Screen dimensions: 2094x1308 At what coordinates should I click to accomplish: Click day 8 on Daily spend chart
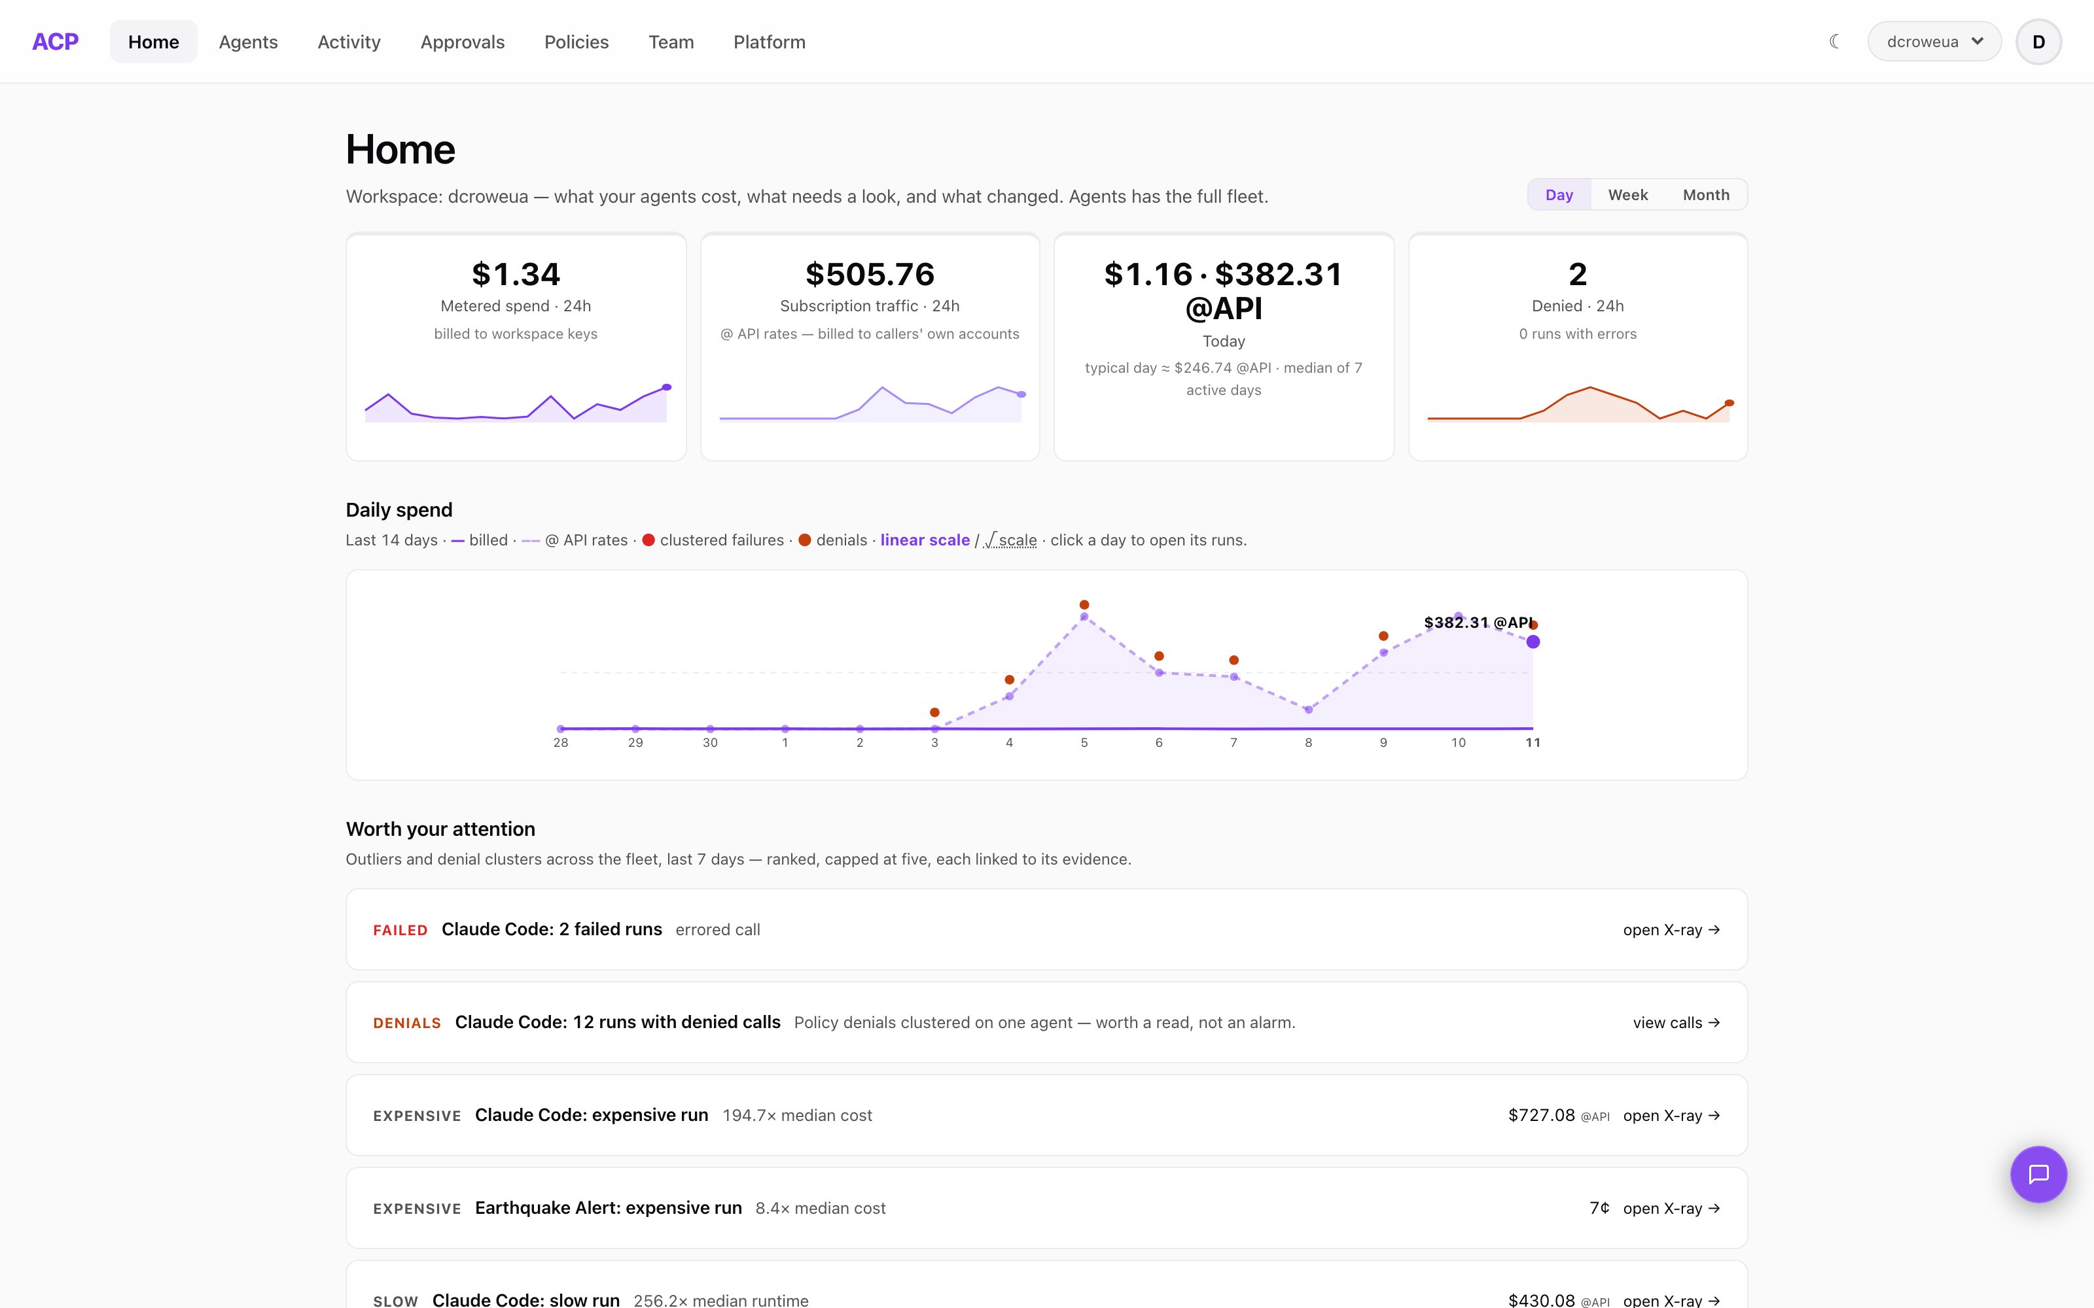(1308, 710)
